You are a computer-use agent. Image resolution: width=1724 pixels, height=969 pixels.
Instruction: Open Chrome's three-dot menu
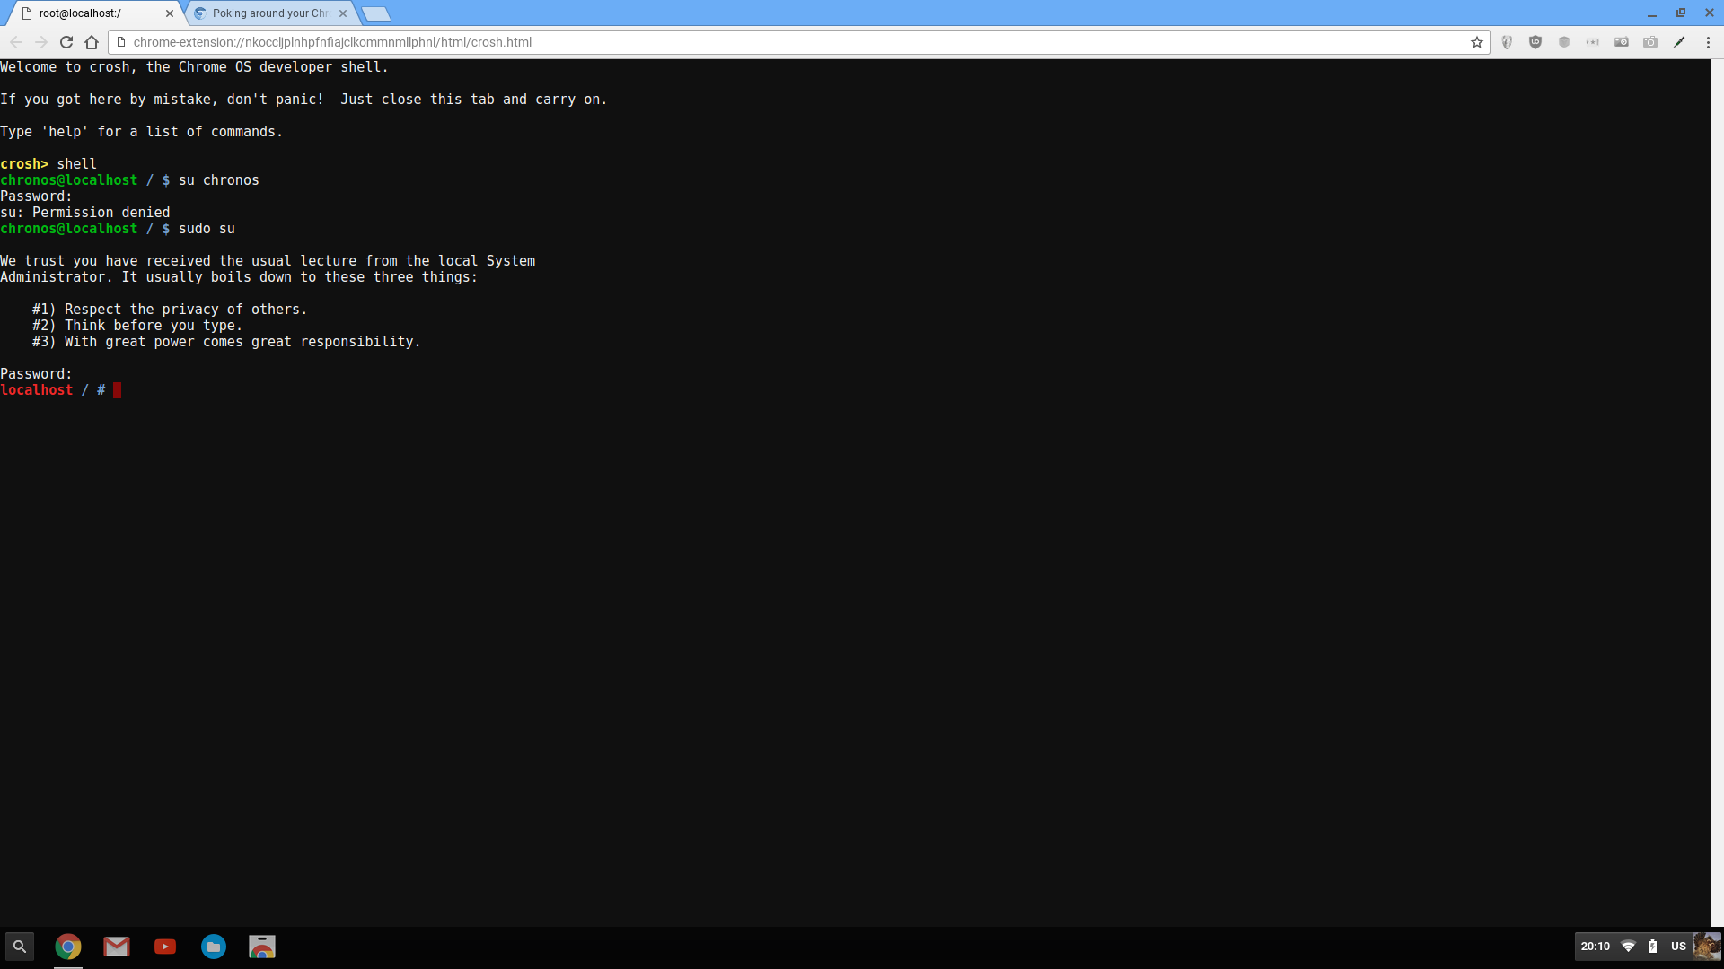click(x=1708, y=42)
